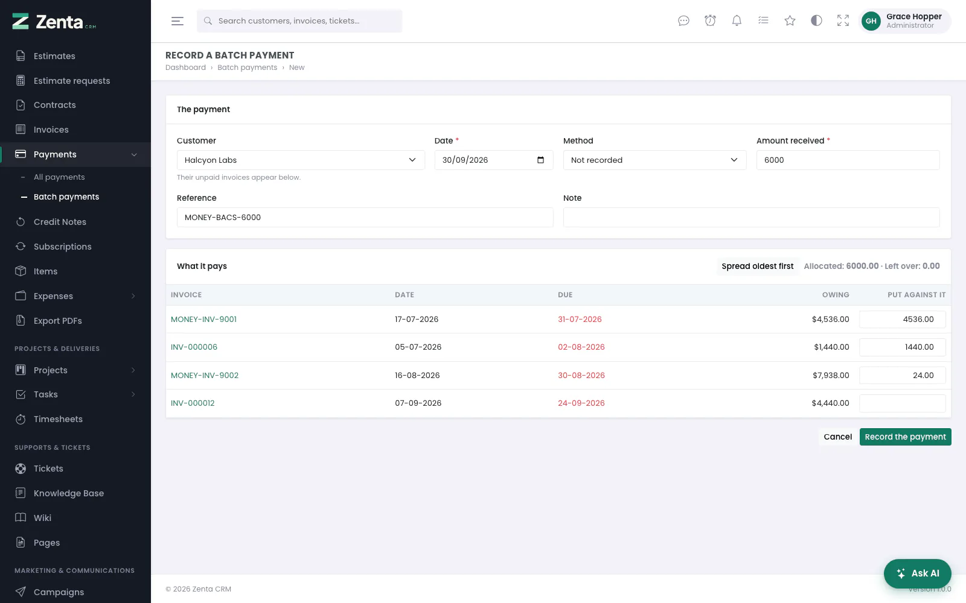Image resolution: width=966 pixels, height=603 pixels.
Task: Click the Amount received field
Action: coord(848,160)
